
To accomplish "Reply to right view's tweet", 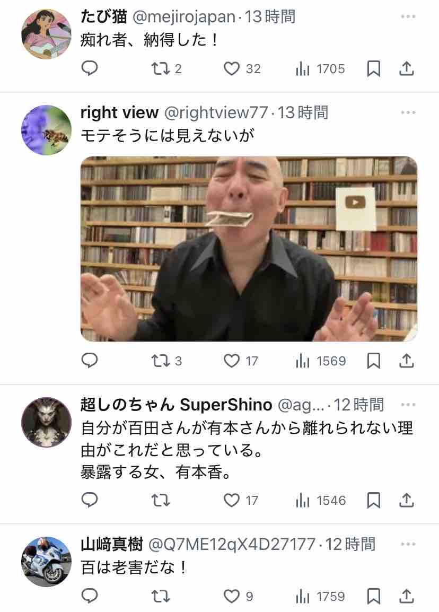I will (90, 361).
